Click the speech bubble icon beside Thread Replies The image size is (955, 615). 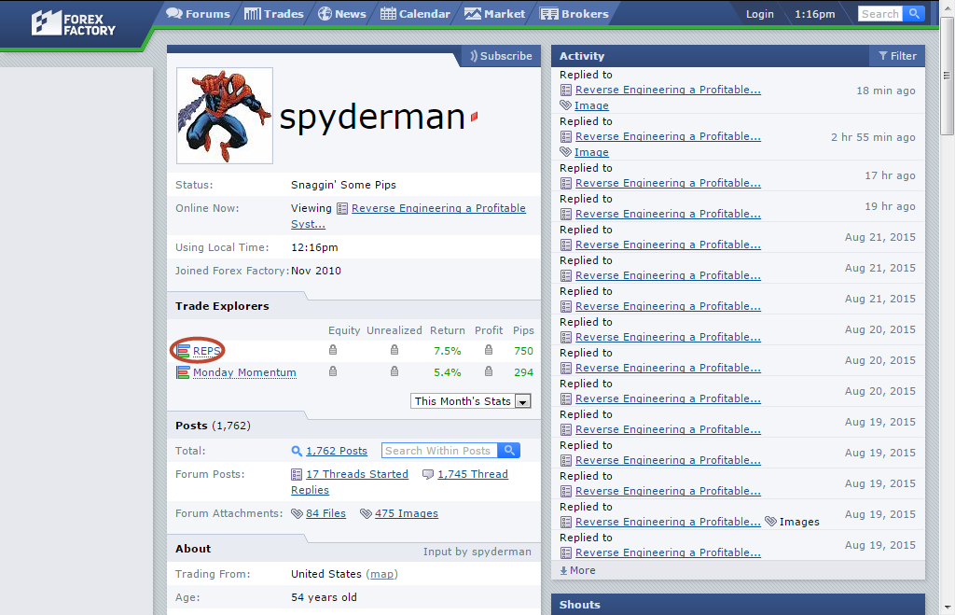[428, 474]
